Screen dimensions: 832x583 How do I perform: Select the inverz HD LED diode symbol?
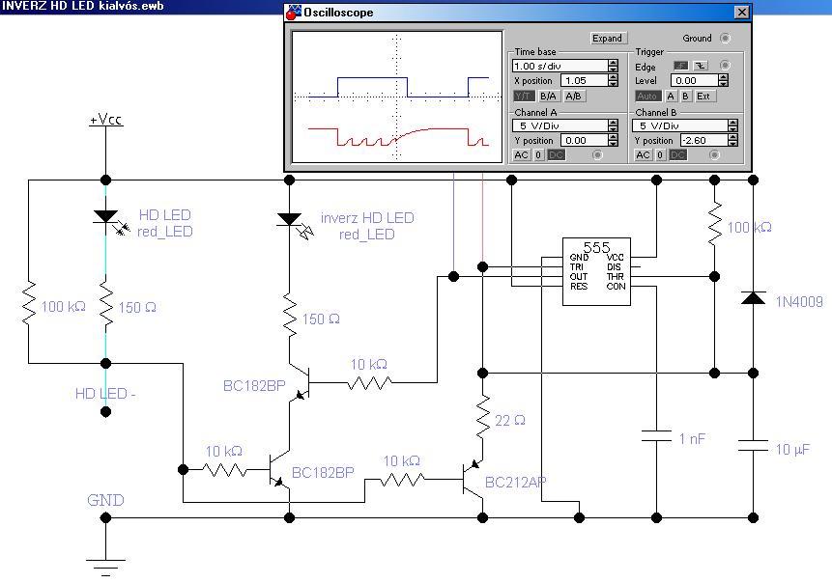pos(295,225)
